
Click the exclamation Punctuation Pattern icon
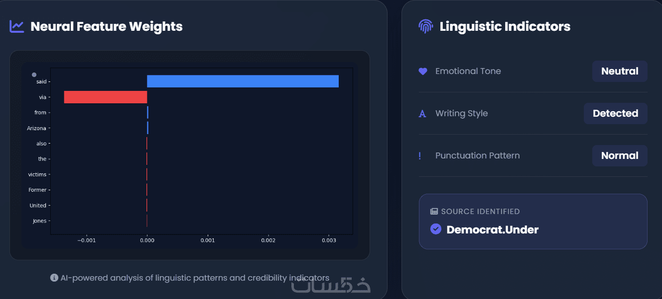tap(420, 156)
